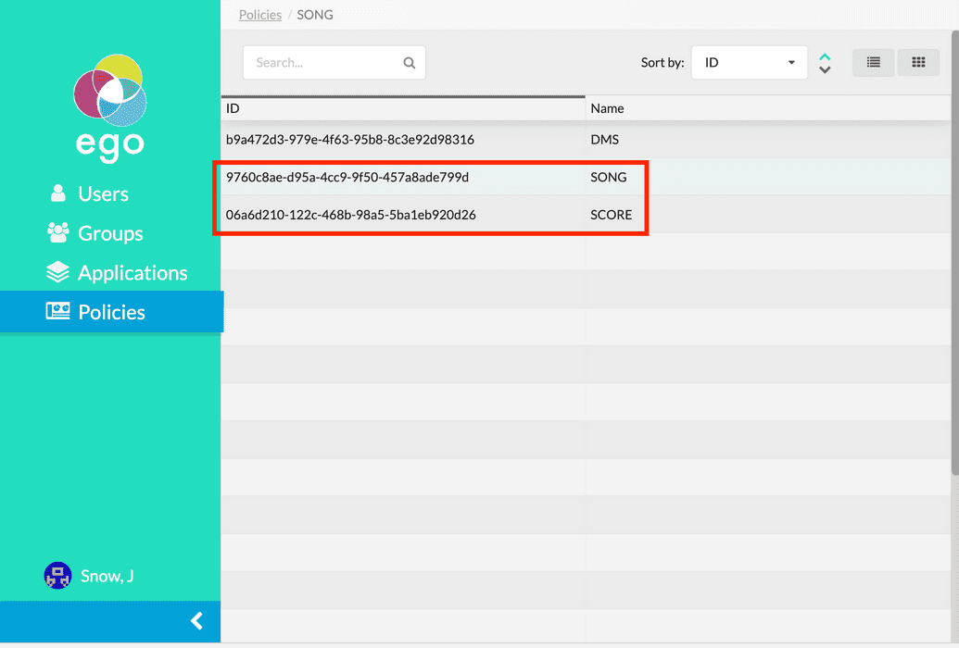Collapse the sidebar with left chevron
959x648 pixels.
click(196, 621)
